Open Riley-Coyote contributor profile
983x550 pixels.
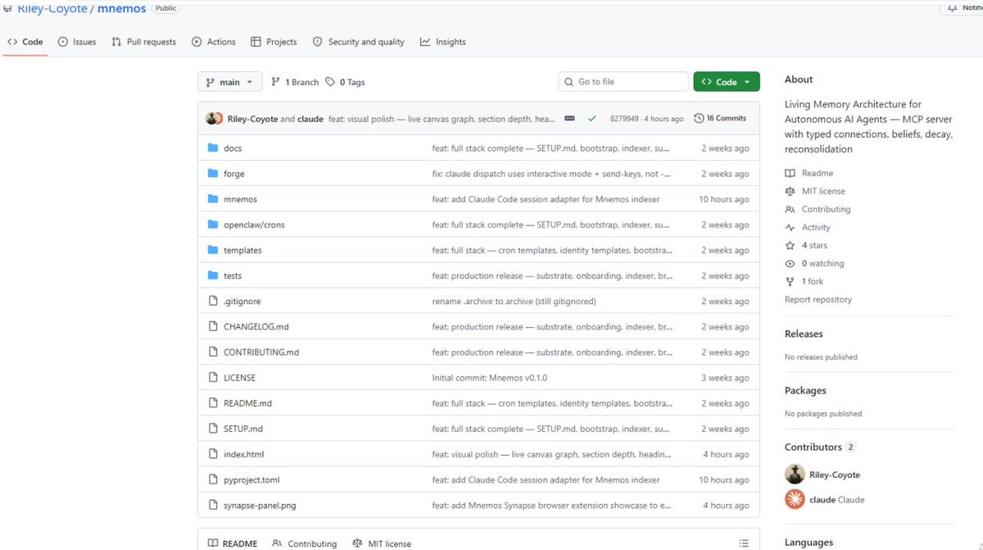coord(823,475)
